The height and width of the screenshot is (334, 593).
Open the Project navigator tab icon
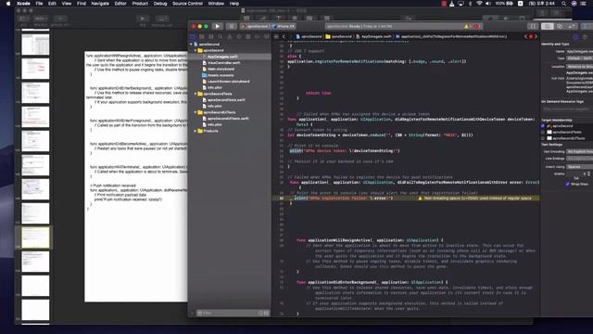click(x=193, y=37)
